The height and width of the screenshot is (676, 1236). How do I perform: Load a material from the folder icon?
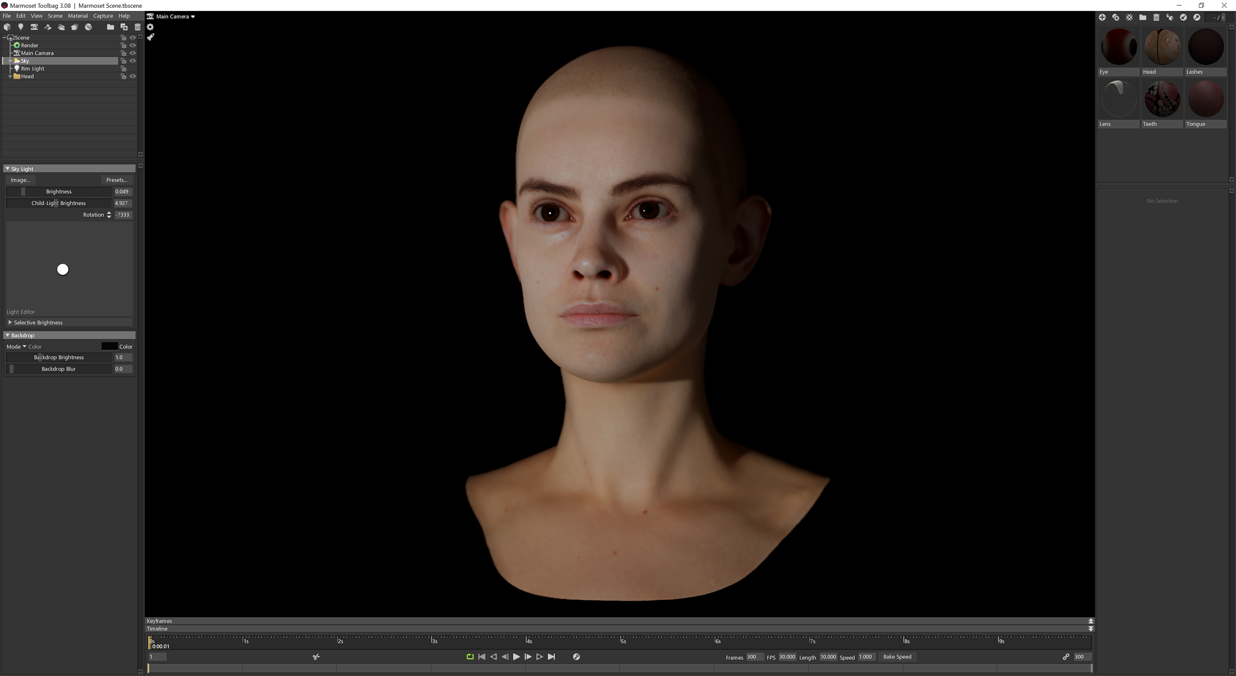1143,17
